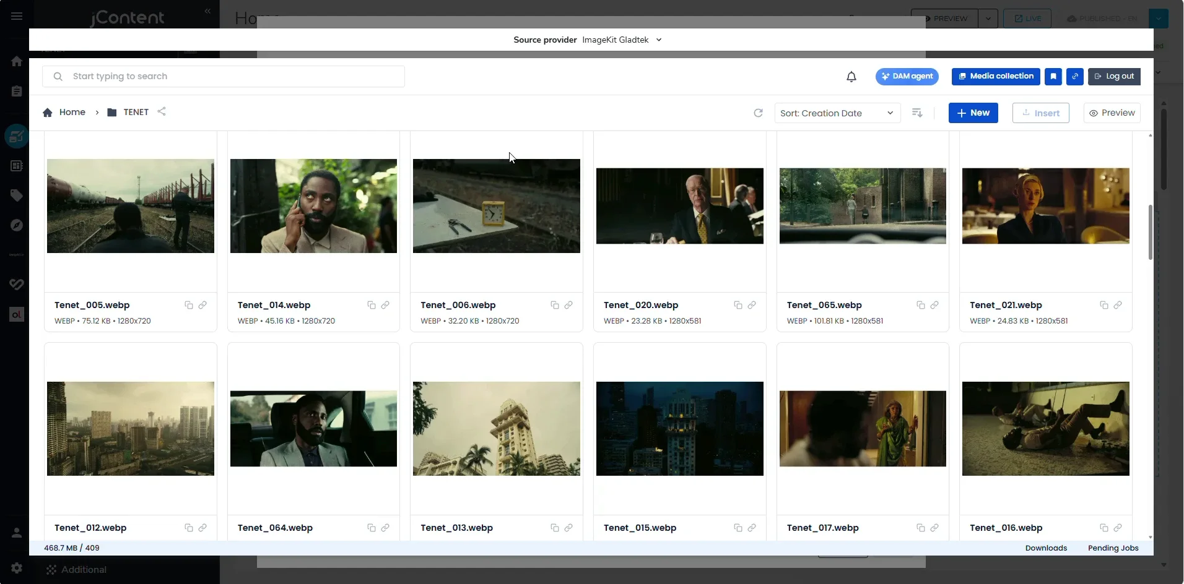
Task: Copy link of Tenet_012.webp
Action: (202, 528)
